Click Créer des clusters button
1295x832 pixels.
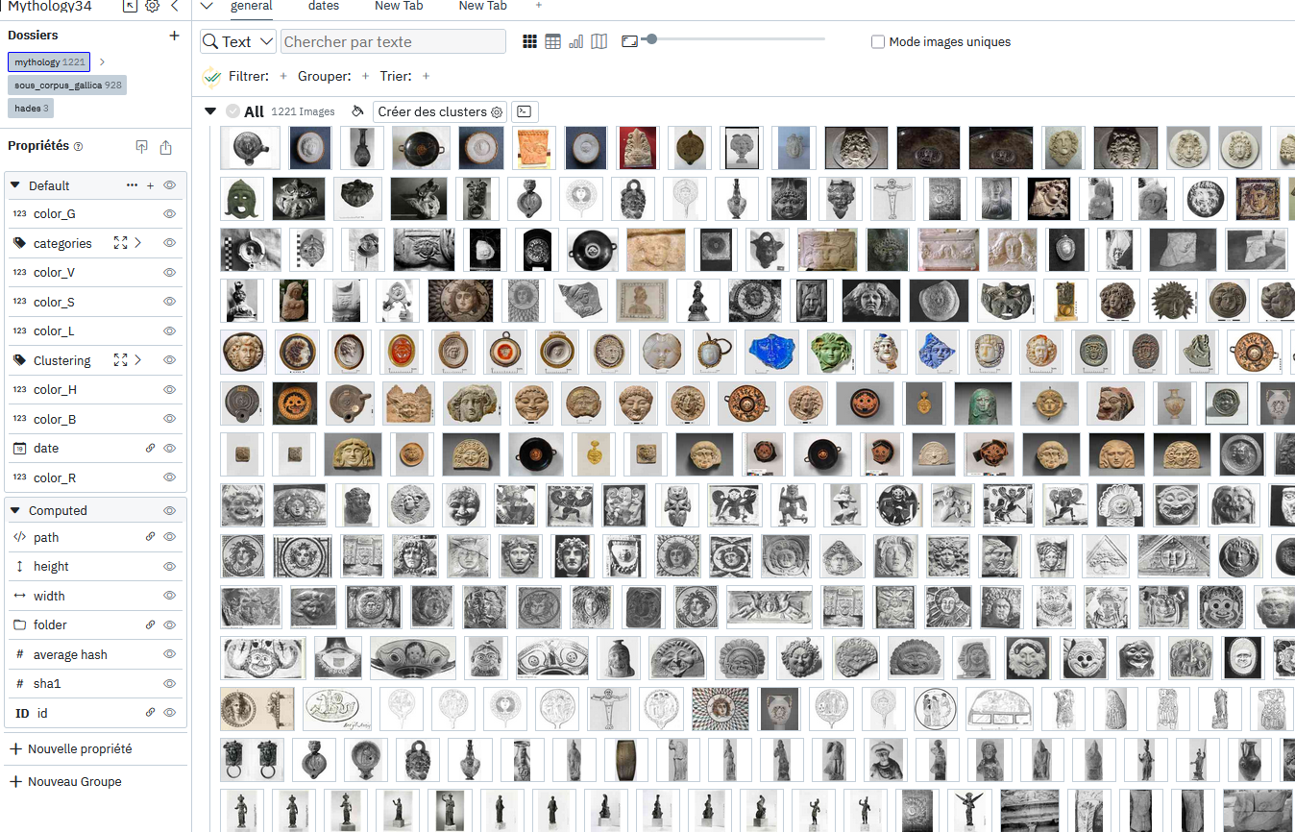tap(440, 111)
